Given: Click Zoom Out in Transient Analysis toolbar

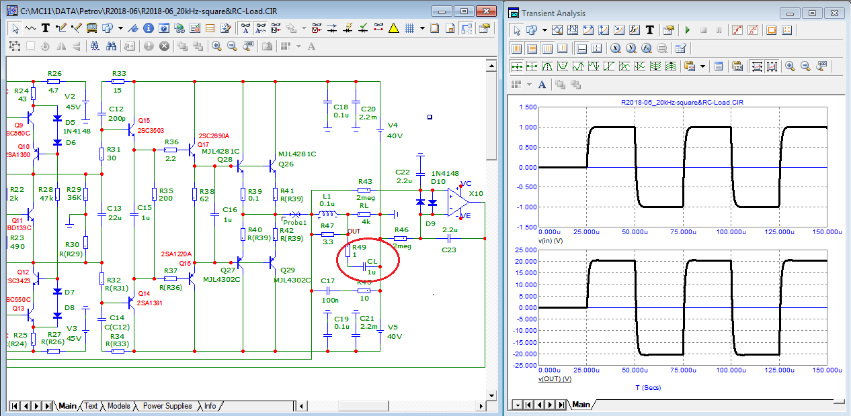Looking at the screenshot, I should pos(805,66).
